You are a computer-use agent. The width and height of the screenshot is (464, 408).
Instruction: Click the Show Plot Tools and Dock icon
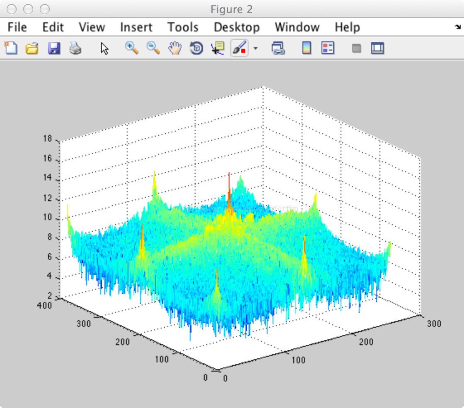377,48
